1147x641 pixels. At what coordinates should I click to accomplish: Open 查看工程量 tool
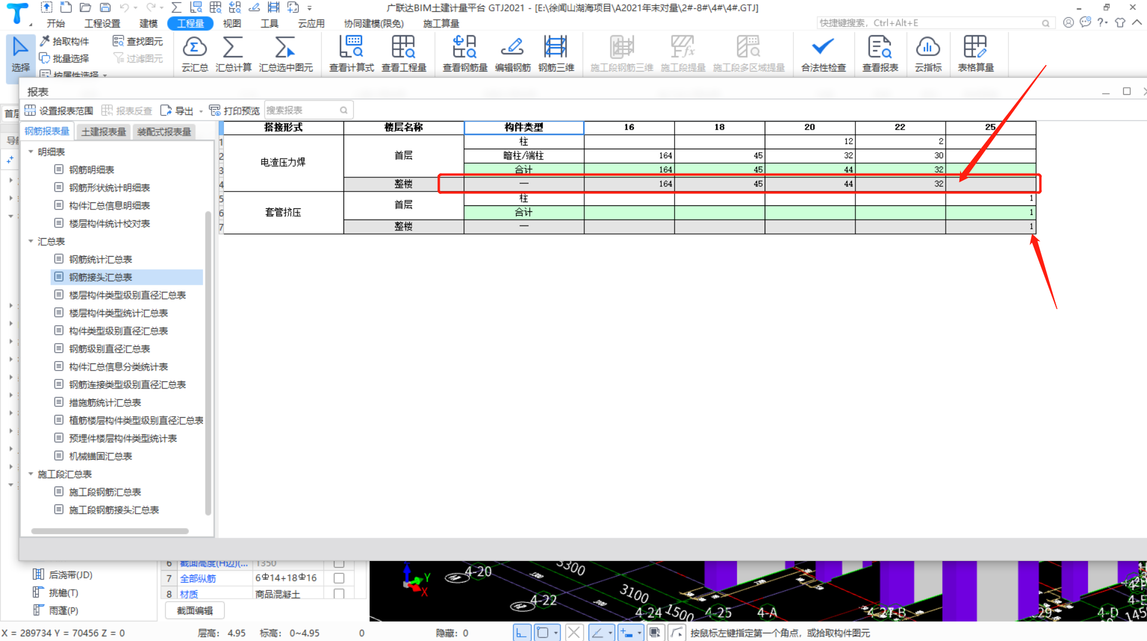tap(404, 54)
